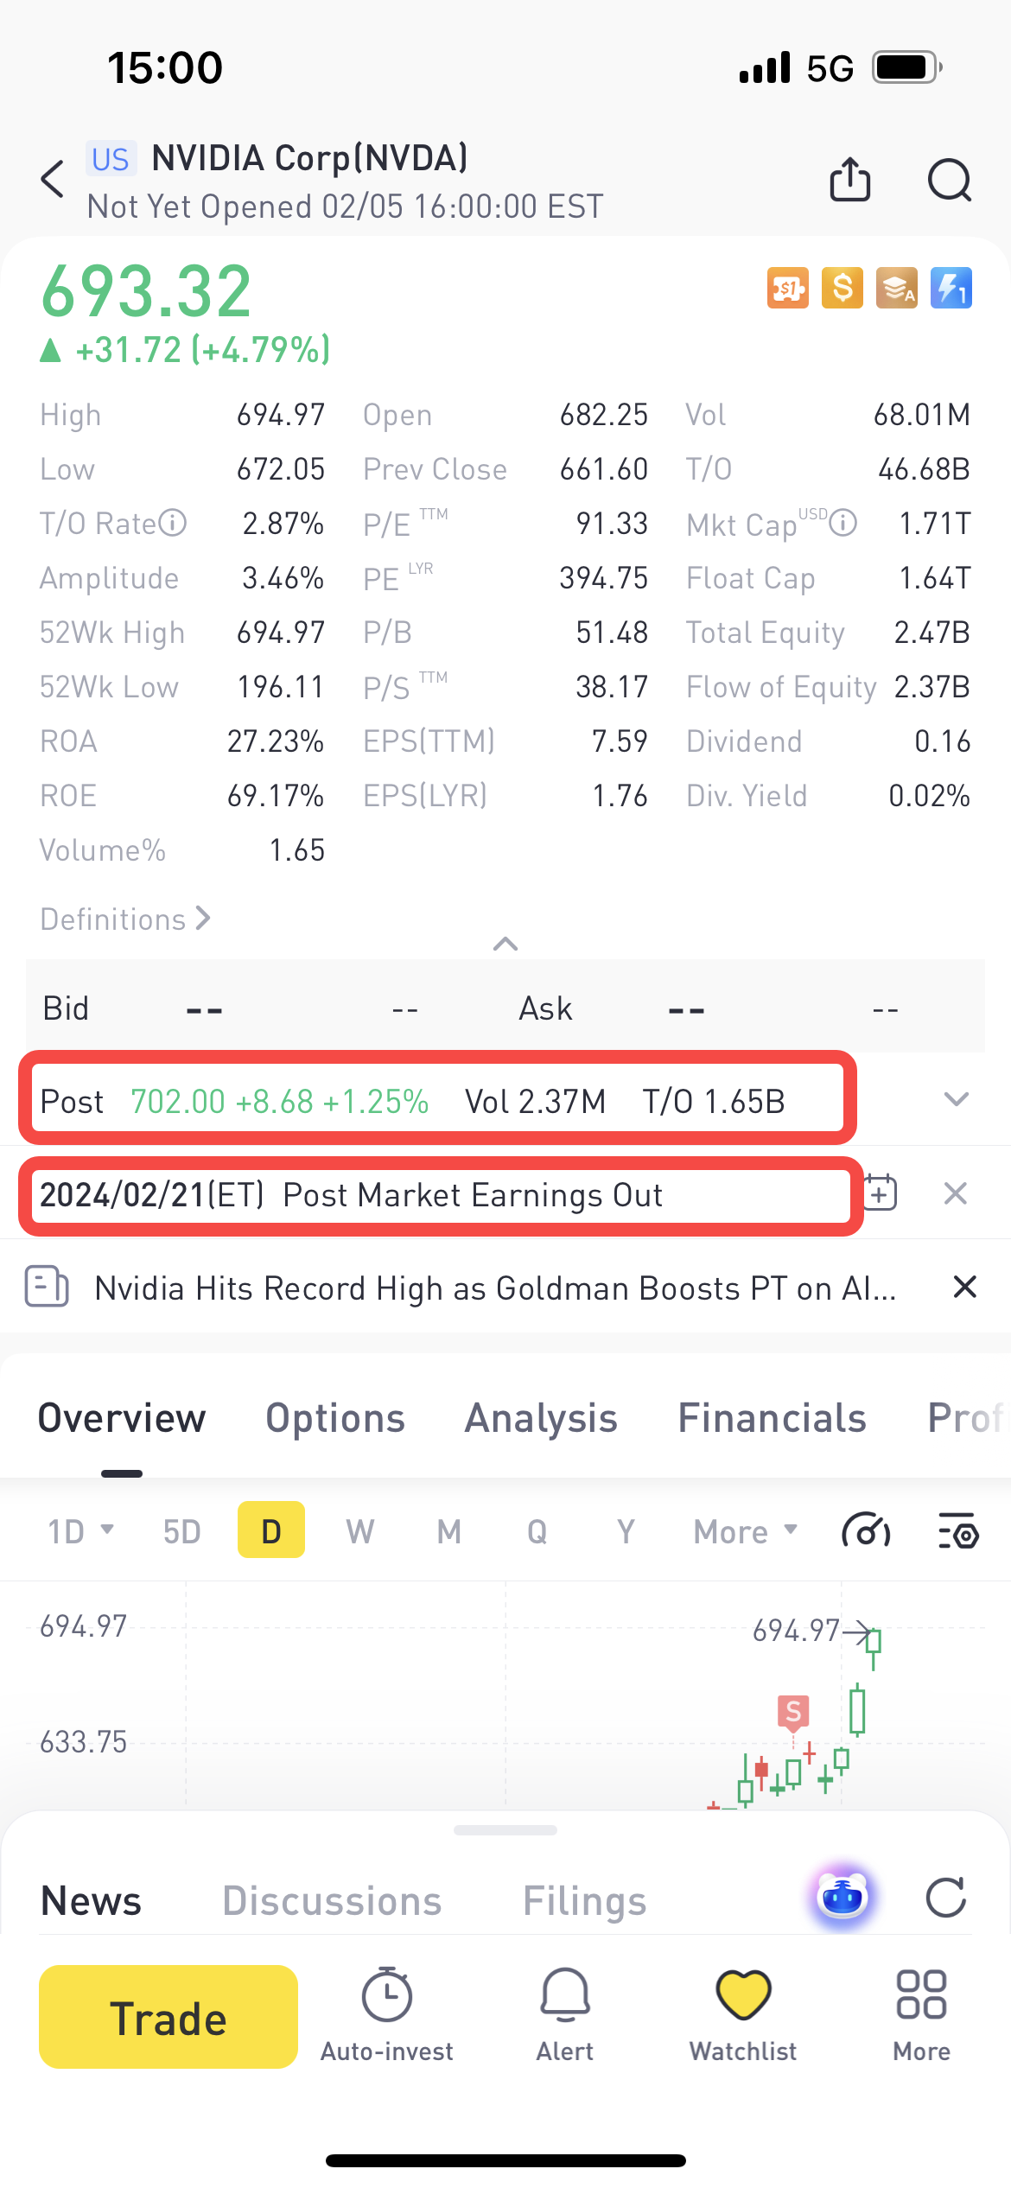Tap the blue lightning badge icon
1011x2188 pixels.
tap(951, 288)
